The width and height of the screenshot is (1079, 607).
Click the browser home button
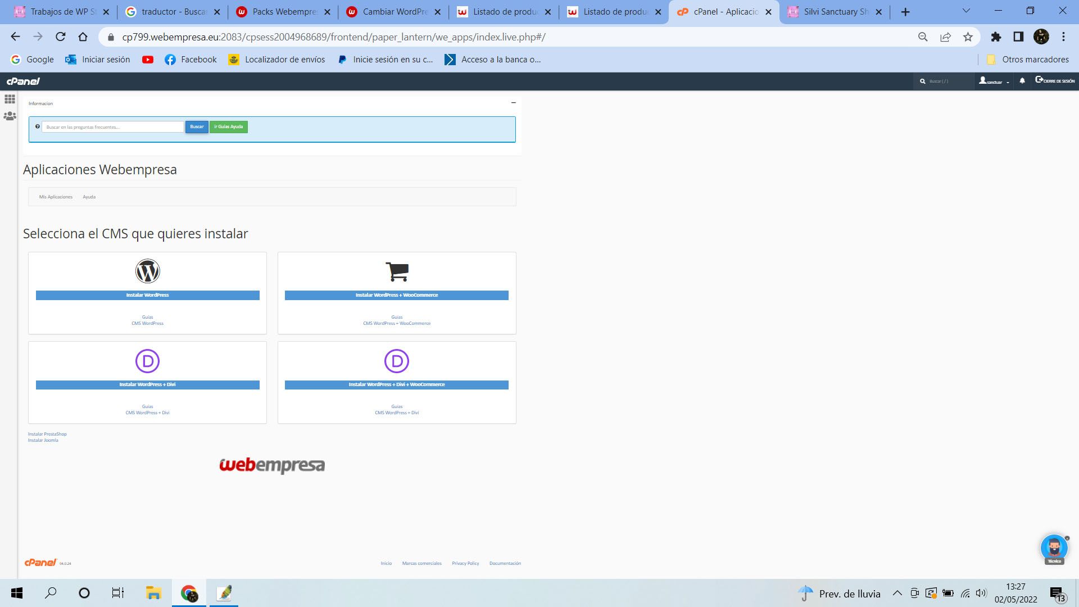click(83, 37)
